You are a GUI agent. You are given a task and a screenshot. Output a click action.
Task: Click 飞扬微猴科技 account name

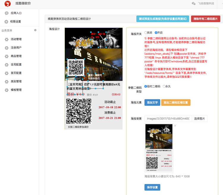[x=206, y=4]
